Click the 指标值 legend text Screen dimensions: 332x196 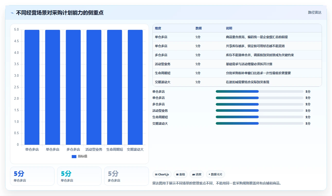(x=83, y=156)
